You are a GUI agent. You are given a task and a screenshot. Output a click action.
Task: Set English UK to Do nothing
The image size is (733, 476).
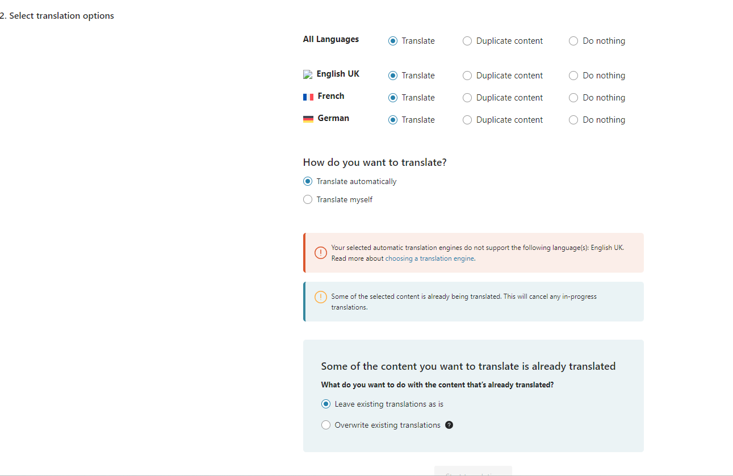(x=573, y=76)
